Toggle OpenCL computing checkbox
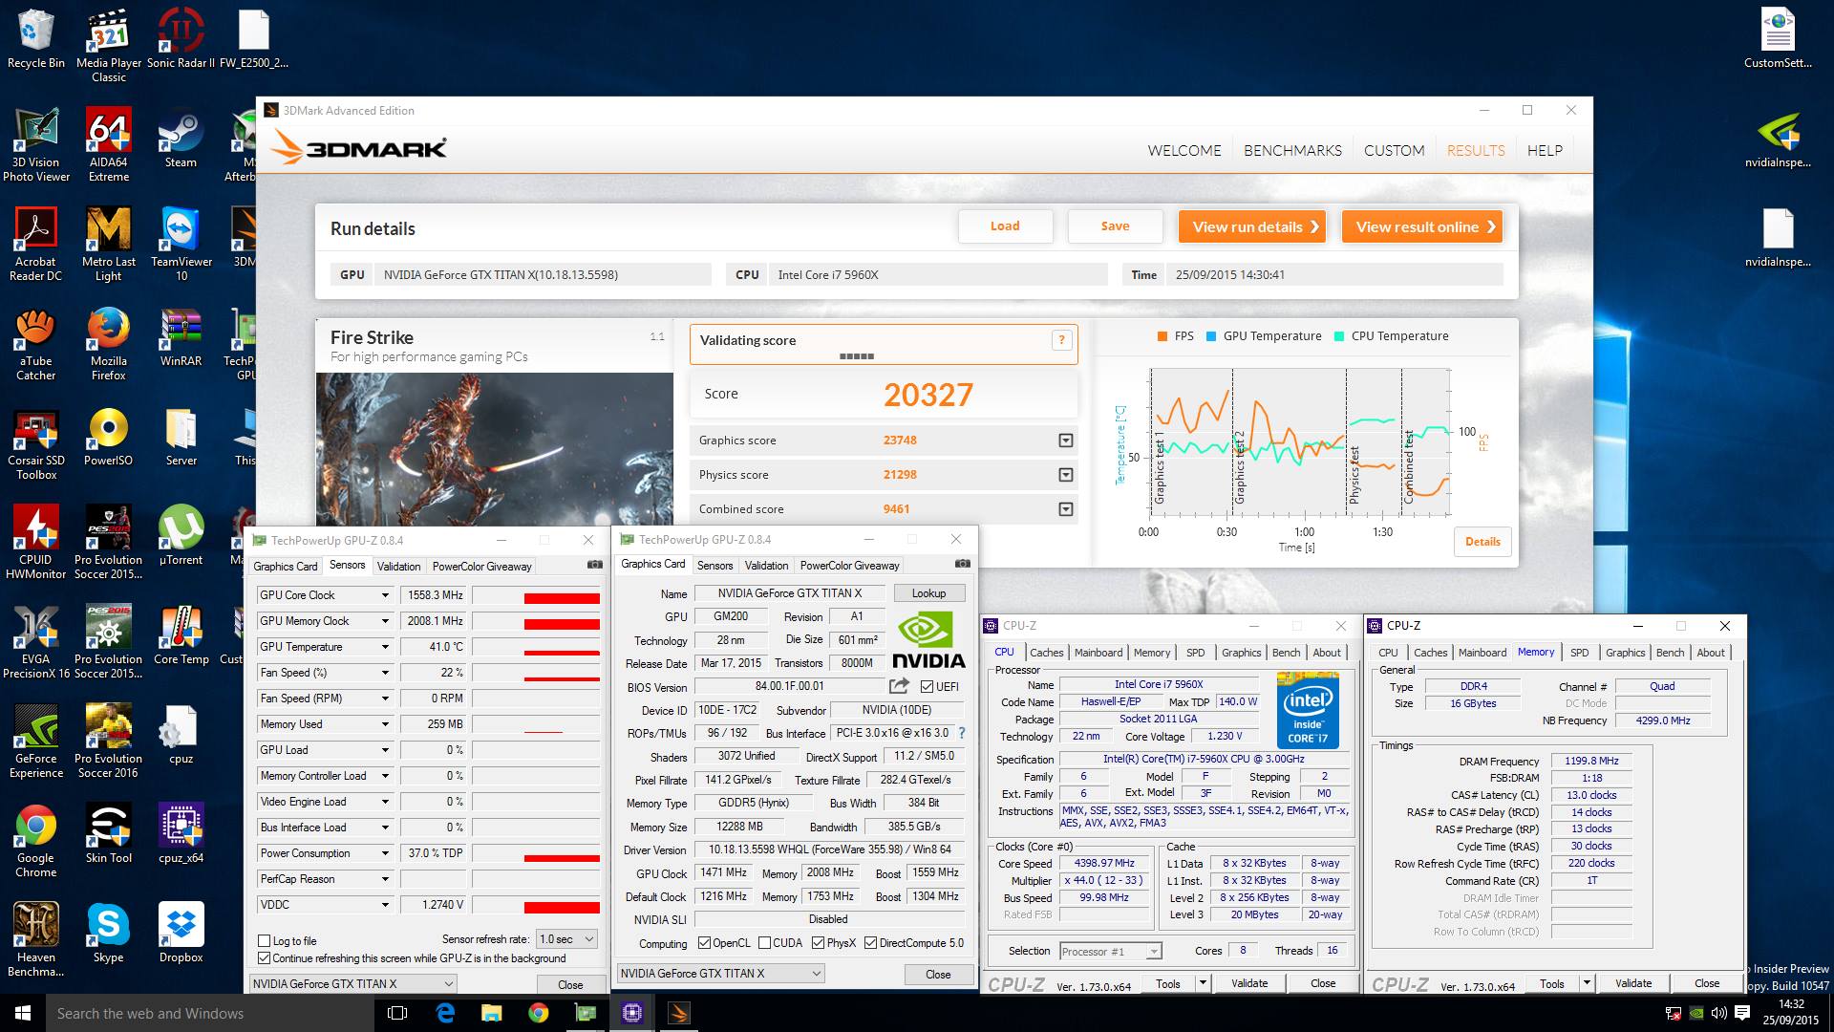The height and width of the screenshot is (1032, 1834). (x=704, y=943)
